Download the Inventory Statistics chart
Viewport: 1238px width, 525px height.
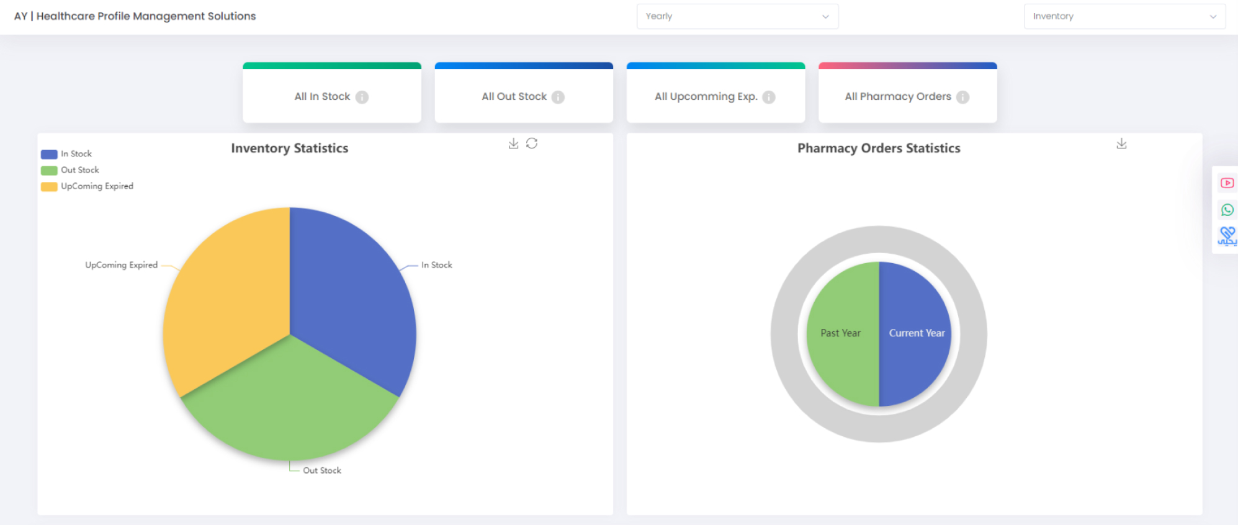click(x=513, y=143)
